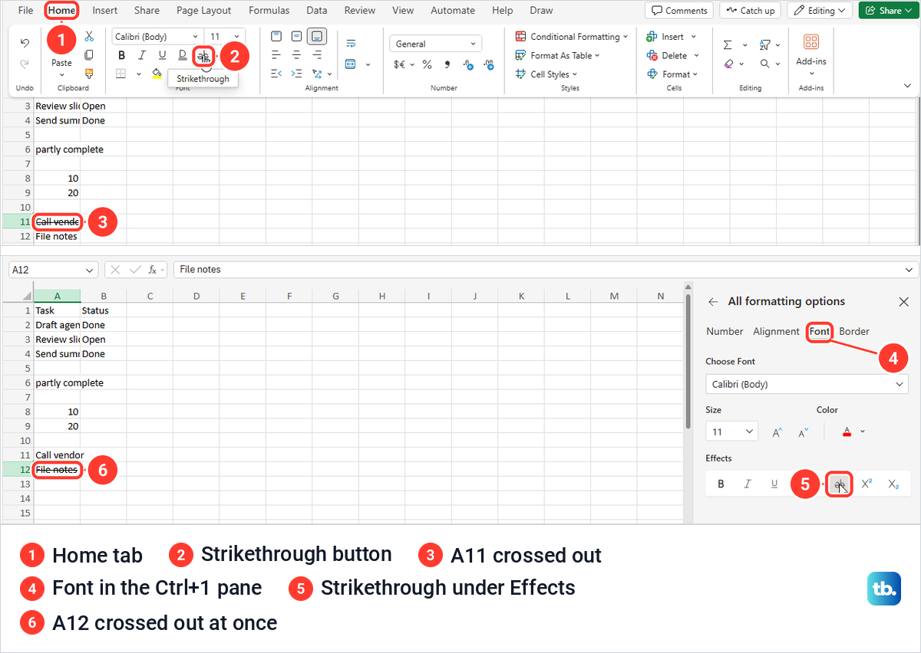921x653 pixels.
Task: Click the Find magnifier icon
Action: (764, 64)
